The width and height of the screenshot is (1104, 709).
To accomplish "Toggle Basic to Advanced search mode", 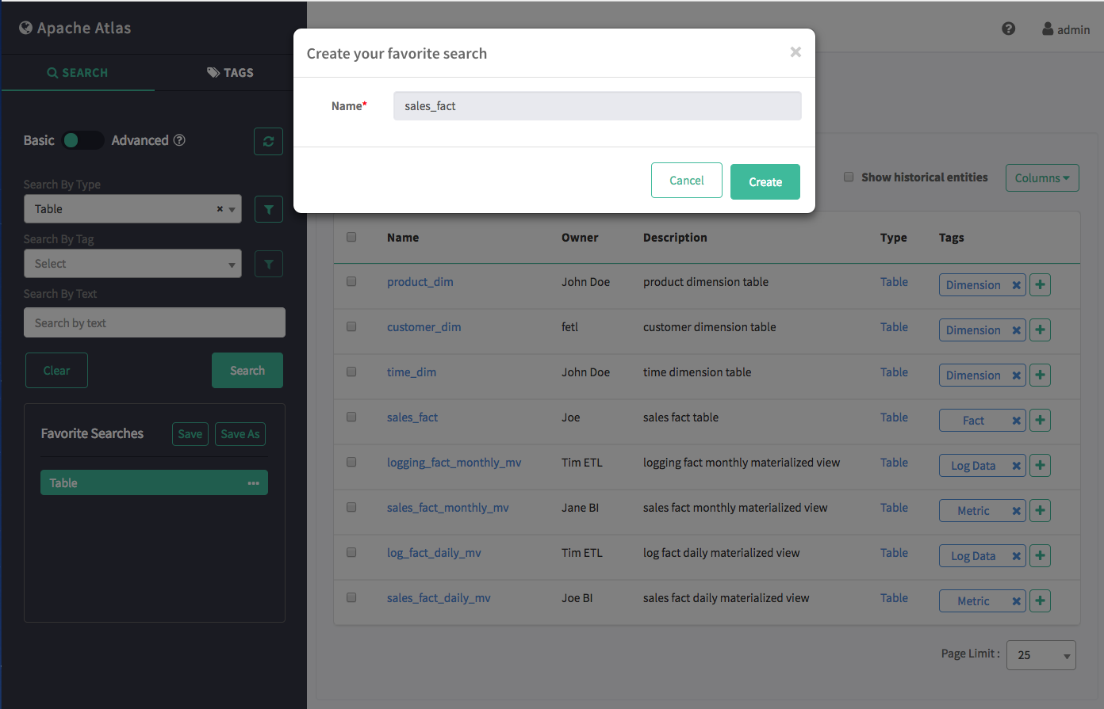I will (x=82, y=140).
